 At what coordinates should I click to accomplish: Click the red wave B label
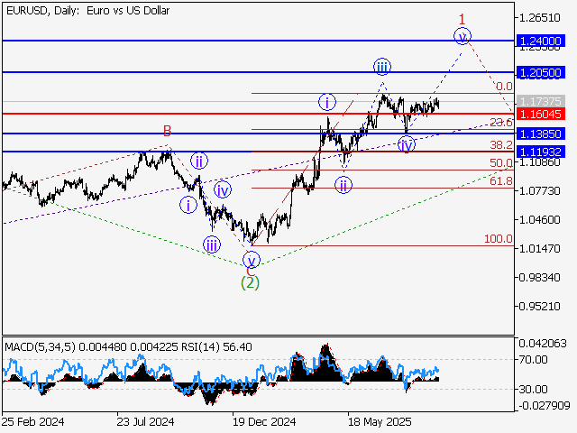[168, 132]
